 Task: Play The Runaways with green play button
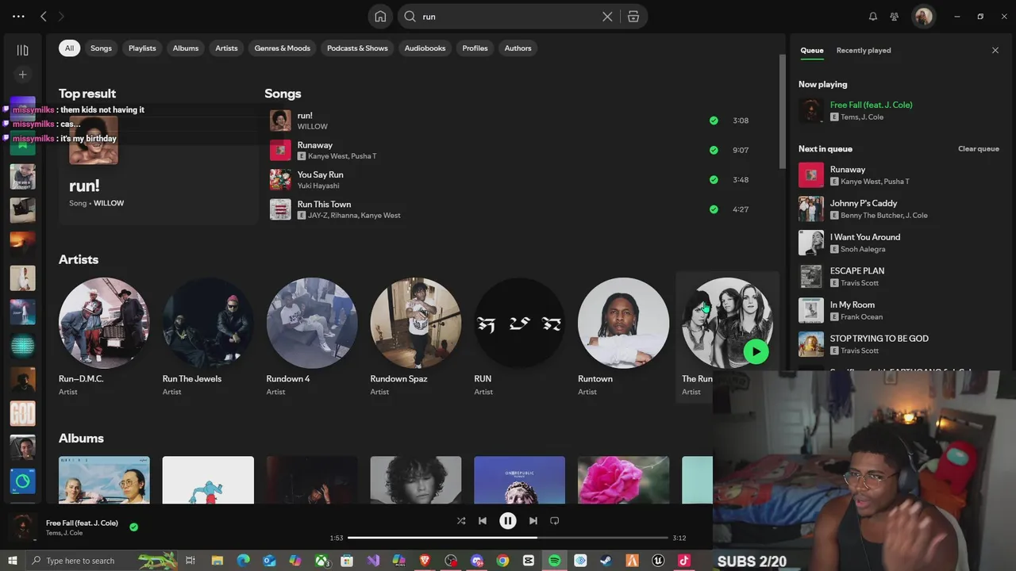coord(756,351)
